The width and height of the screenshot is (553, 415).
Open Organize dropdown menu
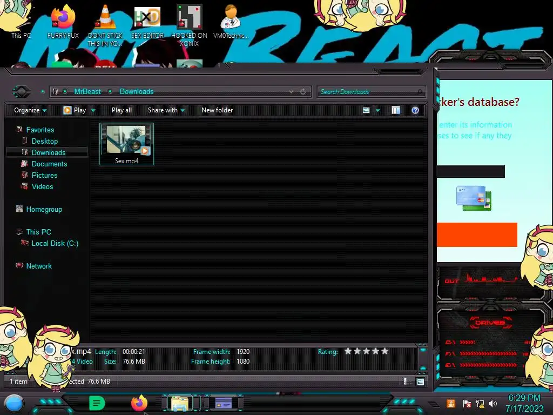pyautogui.click(x=30, y=110)
